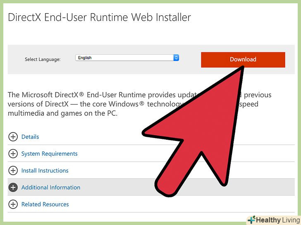Open the Related Resources link
Viewport: 301px width, 225px height.
[45, 204]
